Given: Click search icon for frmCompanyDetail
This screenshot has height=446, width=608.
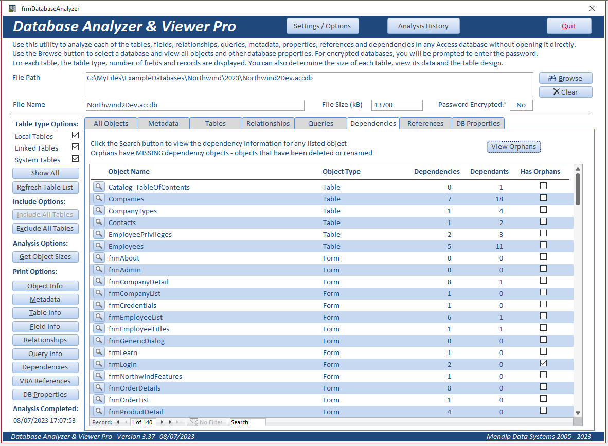Looking at the screenshot, I should (99, 281).
